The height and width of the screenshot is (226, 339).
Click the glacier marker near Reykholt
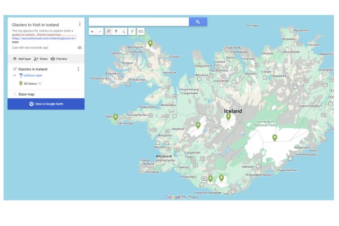click(198, 125)
